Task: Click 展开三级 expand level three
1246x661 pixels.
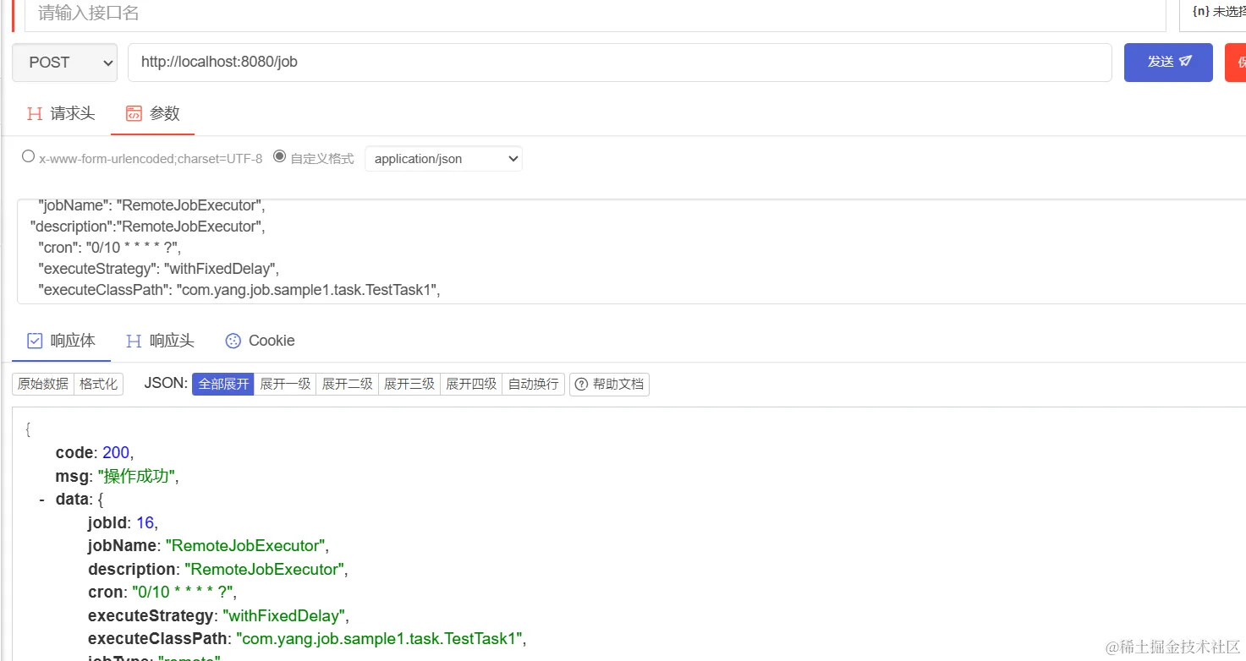Action: [x=409, y=384]
